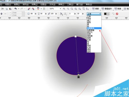Screen dimensions: 129x97
Task: Open the 正常 transparency operation combo box
Action: 94,14
